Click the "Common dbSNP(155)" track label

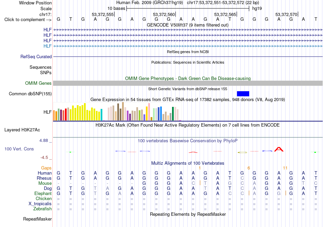(x=30, y=94)
